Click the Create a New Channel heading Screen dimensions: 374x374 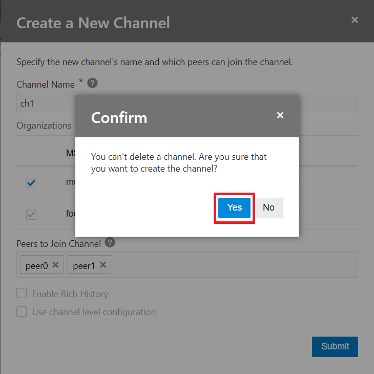(x=93, y=23)
